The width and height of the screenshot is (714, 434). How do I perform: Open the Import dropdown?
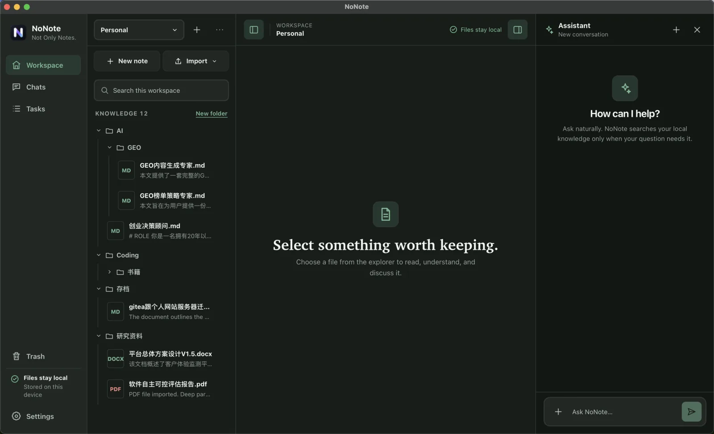coord(195,61)
